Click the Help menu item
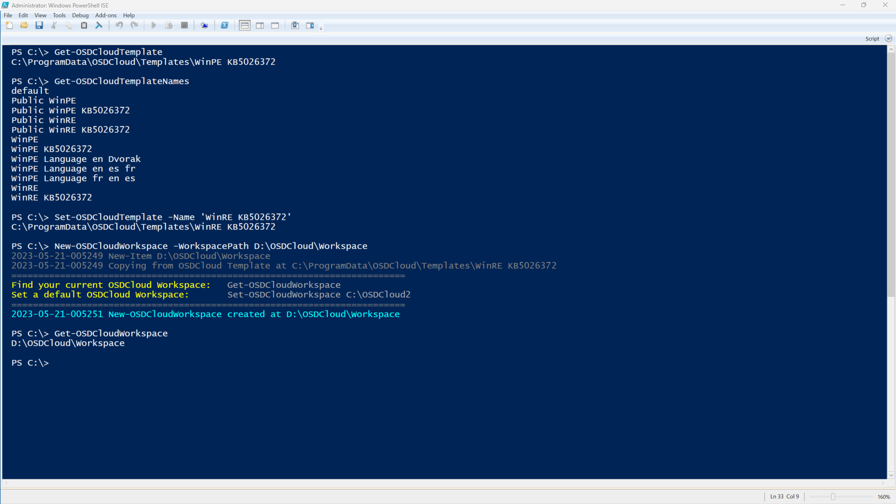Image resolution: width=896 pixels, height=504 pixels. coord(129,15)
